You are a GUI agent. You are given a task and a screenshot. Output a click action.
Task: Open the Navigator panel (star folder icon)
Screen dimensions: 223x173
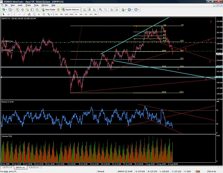click(27, 10)
